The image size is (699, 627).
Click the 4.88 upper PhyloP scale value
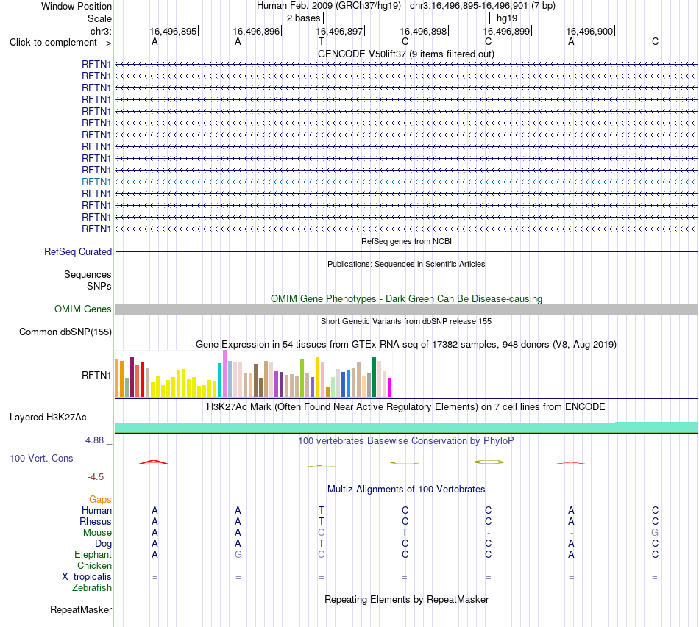[94, 440]
